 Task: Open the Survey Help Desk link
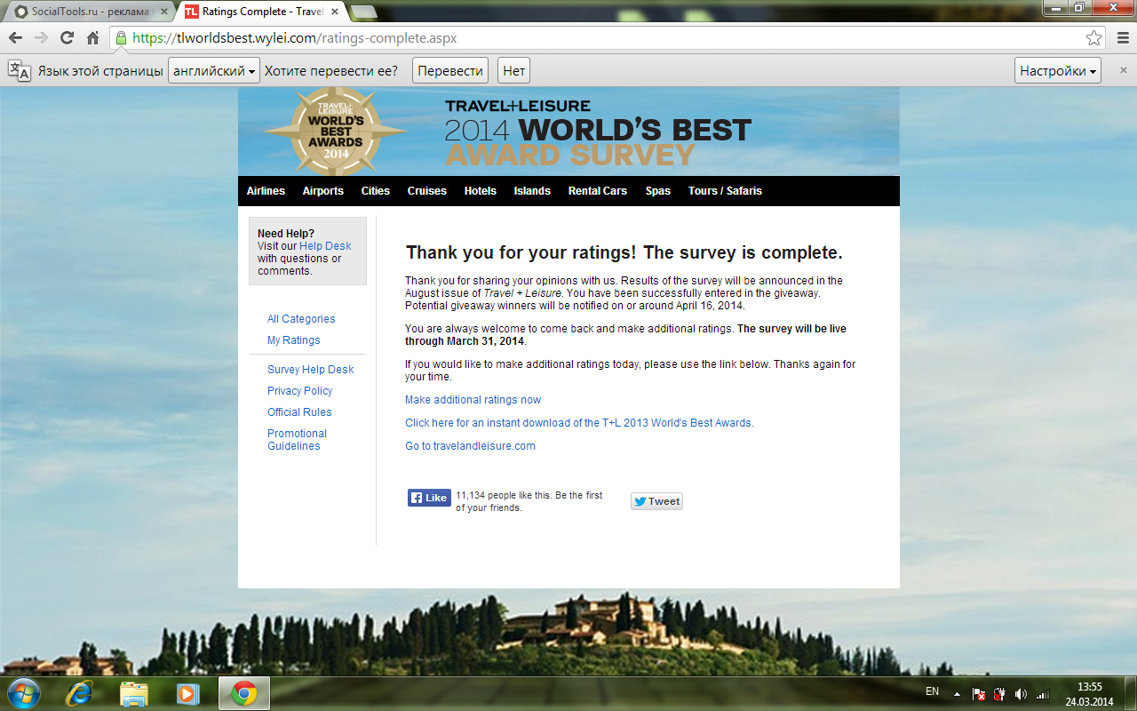point(311,370)
